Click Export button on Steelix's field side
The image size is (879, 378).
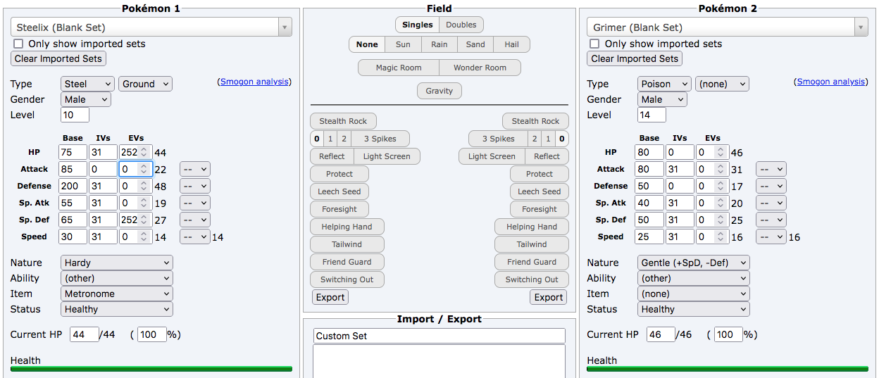click(330, 297)
